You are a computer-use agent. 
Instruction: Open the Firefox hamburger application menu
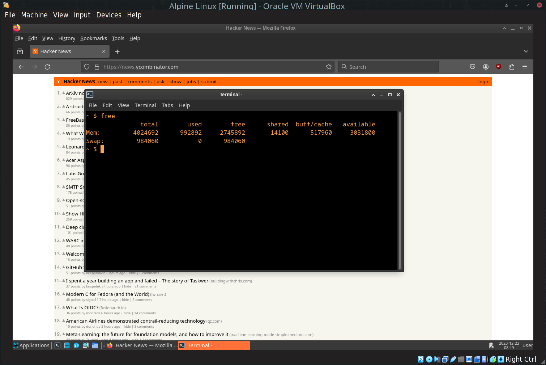525,67
